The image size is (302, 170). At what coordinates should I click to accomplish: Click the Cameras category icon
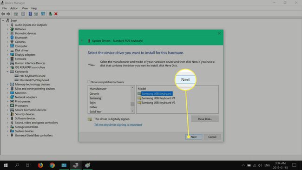(12, 42)
